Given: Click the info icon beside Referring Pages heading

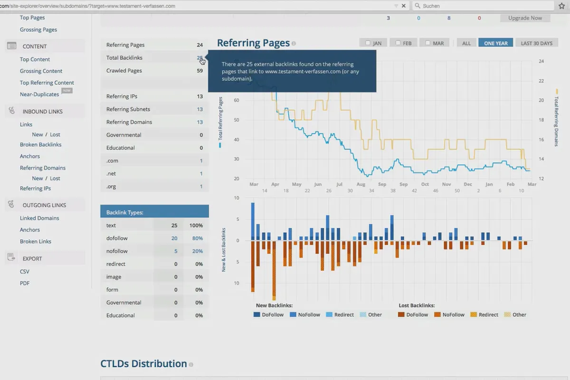Looking at the screenshot, I should 294,43.
